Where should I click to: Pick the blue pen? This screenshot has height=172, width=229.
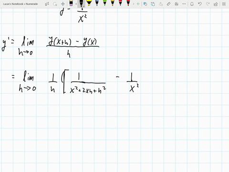tap(97, 3)
